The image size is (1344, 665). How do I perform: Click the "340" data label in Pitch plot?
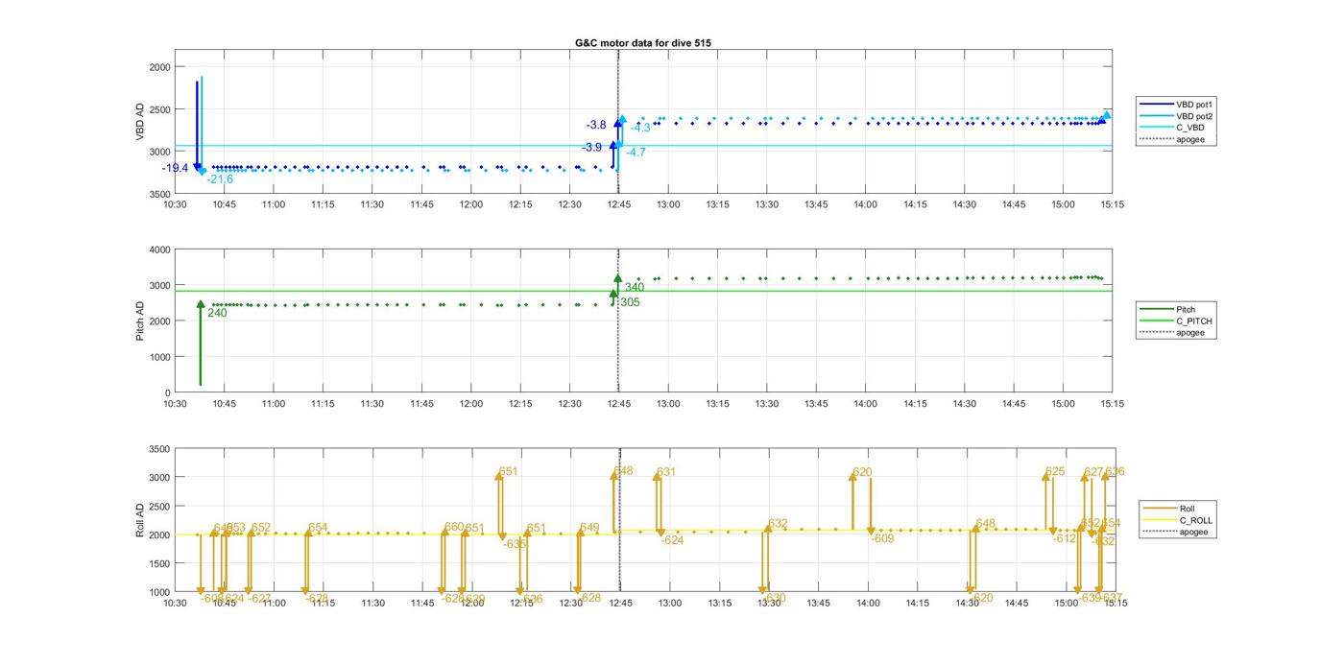coord(635,287)
